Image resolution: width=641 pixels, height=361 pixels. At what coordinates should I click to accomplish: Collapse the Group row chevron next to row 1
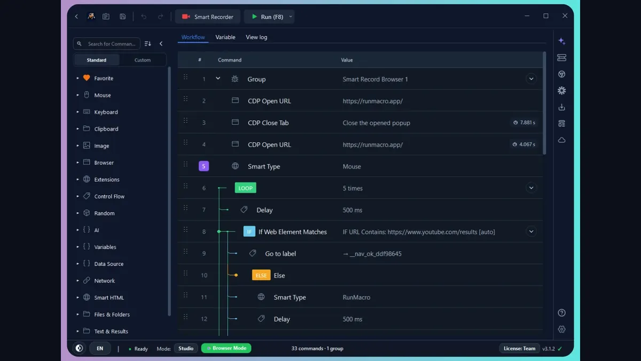[218, 79]
